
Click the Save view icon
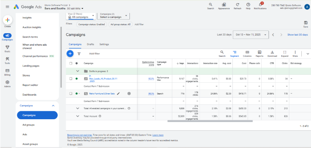pos(305,24)
